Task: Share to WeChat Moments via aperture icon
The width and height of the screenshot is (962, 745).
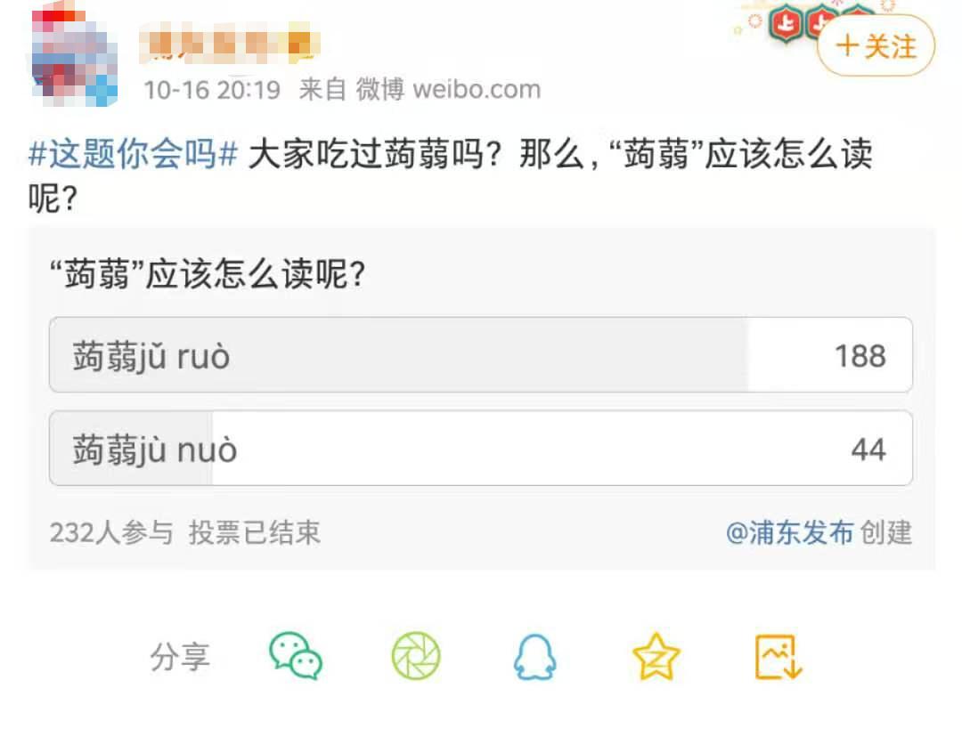Action: [416, 657]
